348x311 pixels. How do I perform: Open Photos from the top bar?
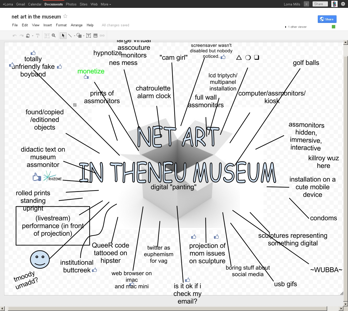pos(71,4)
